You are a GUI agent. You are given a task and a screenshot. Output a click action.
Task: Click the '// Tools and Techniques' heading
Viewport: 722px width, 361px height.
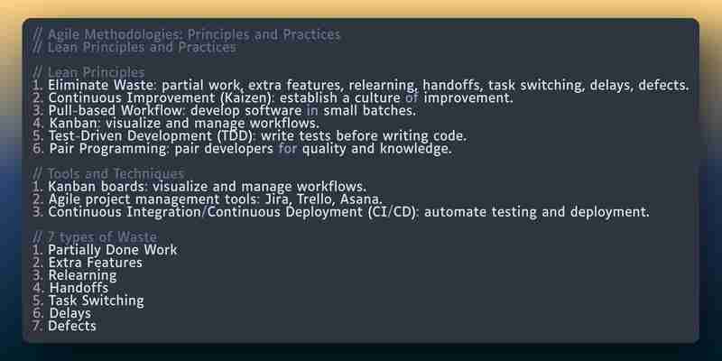(108, 173)
